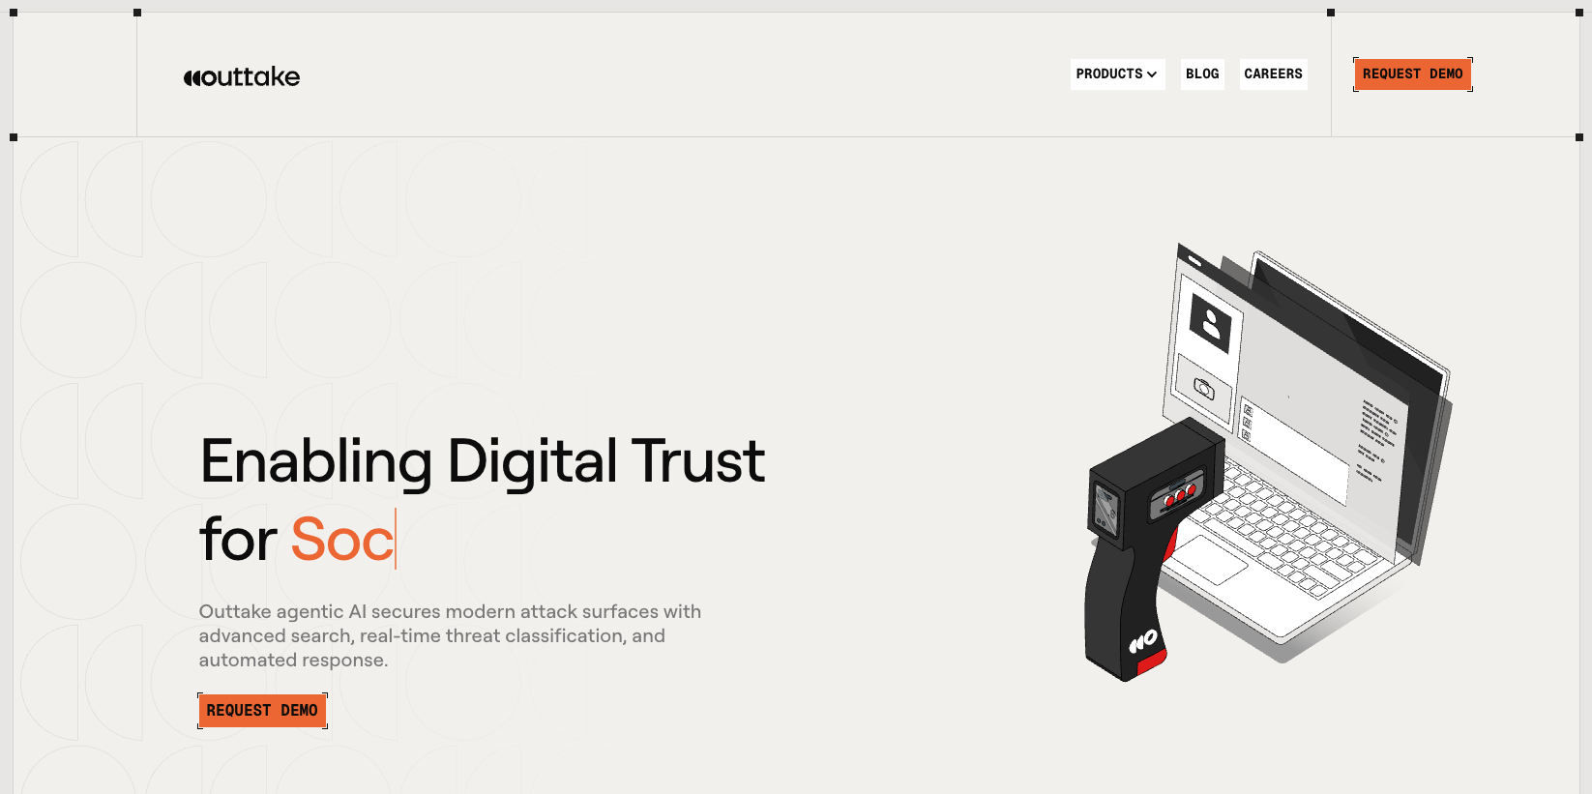Click the checkbox list in the illustrated window
This screenshot has height=794, width=1592.
tap(1248, 423)
